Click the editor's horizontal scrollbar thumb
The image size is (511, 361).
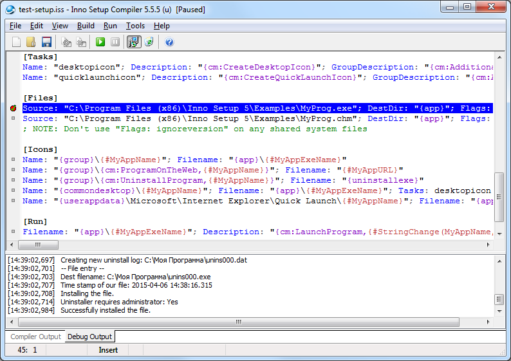point(38,245)
